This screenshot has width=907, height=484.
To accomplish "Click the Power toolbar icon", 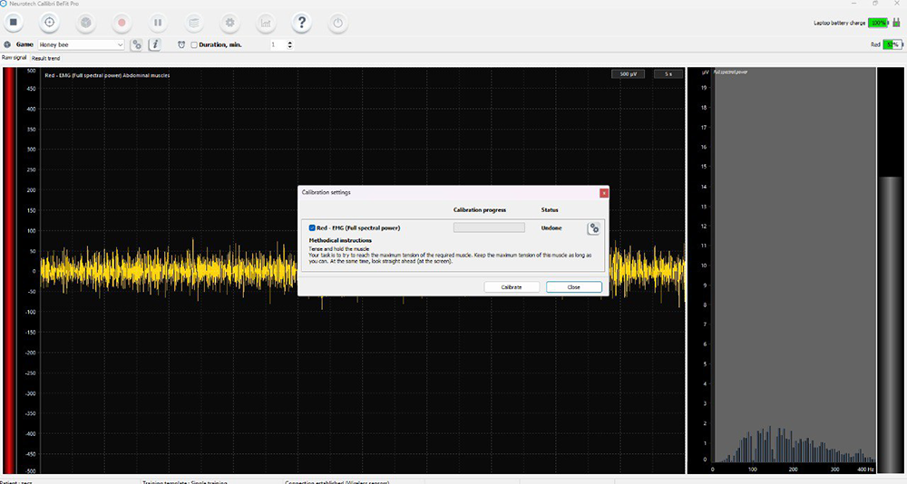I will point(337,21).
